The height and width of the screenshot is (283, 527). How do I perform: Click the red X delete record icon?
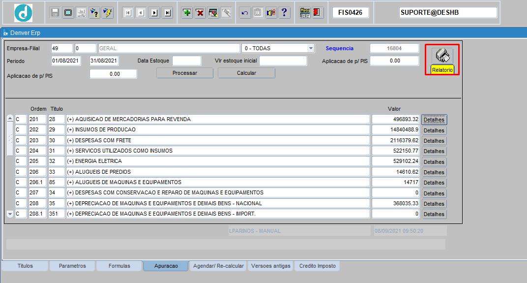(x=200, y=13)
